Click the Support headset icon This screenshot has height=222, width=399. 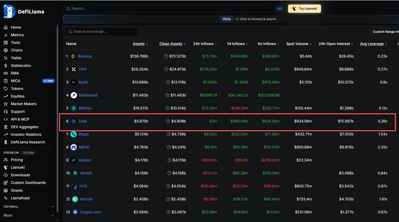click(x=6, y=111)
